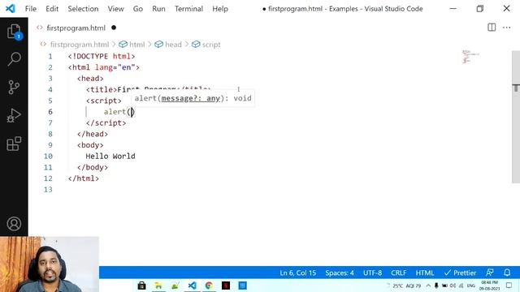Click the alert signature hint tooltip

pyautogui.click(x=193, y=98)
